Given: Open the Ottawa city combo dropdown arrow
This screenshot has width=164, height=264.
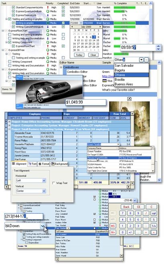Looking at the screenshot, I should (x=142, y=60).
